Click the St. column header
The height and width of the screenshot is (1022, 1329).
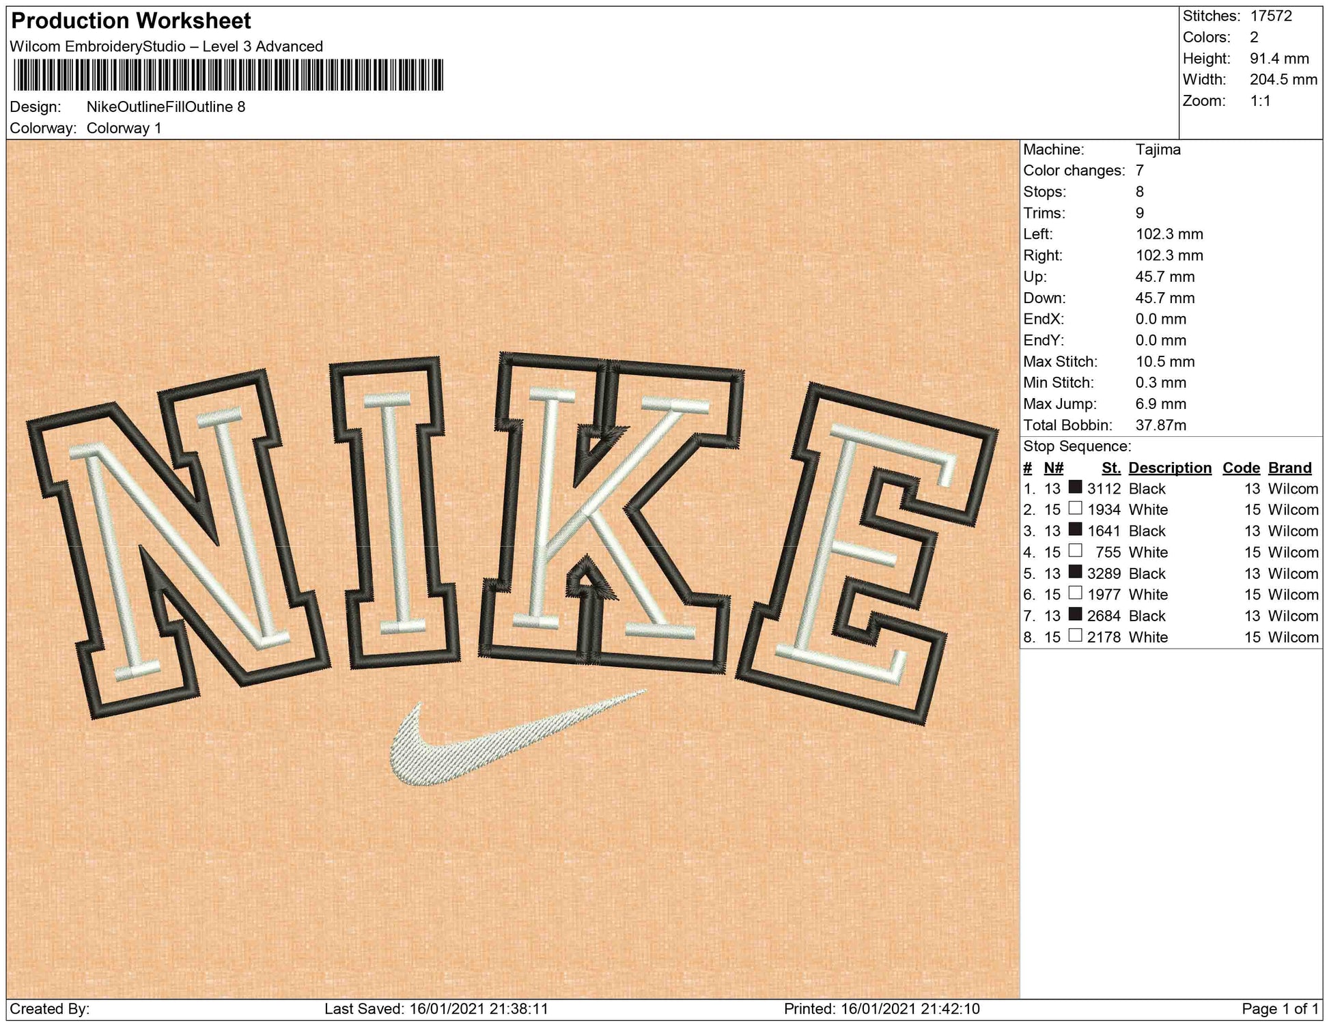(x=1111, y=468)
